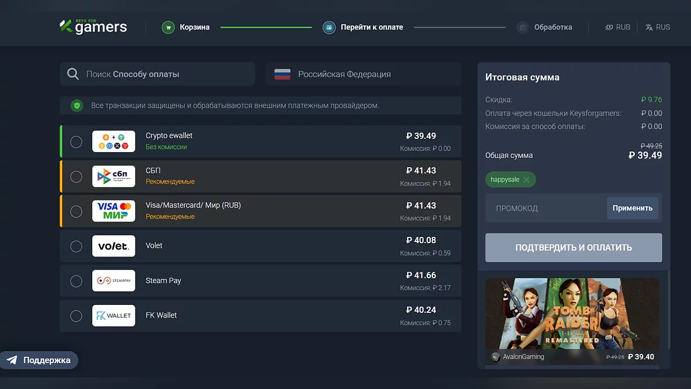The width and height of the screenshot is (691, 389).
Task: Click the Keys for Gamers logo
Action: [x=93, y=27]
